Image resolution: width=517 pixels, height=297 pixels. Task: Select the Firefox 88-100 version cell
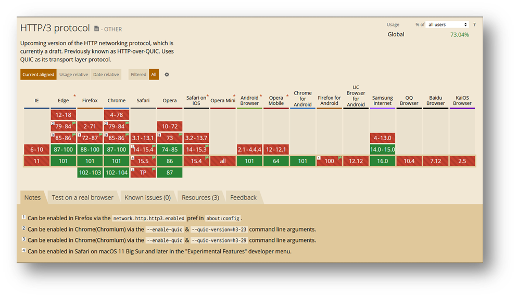tap(90, 150)
